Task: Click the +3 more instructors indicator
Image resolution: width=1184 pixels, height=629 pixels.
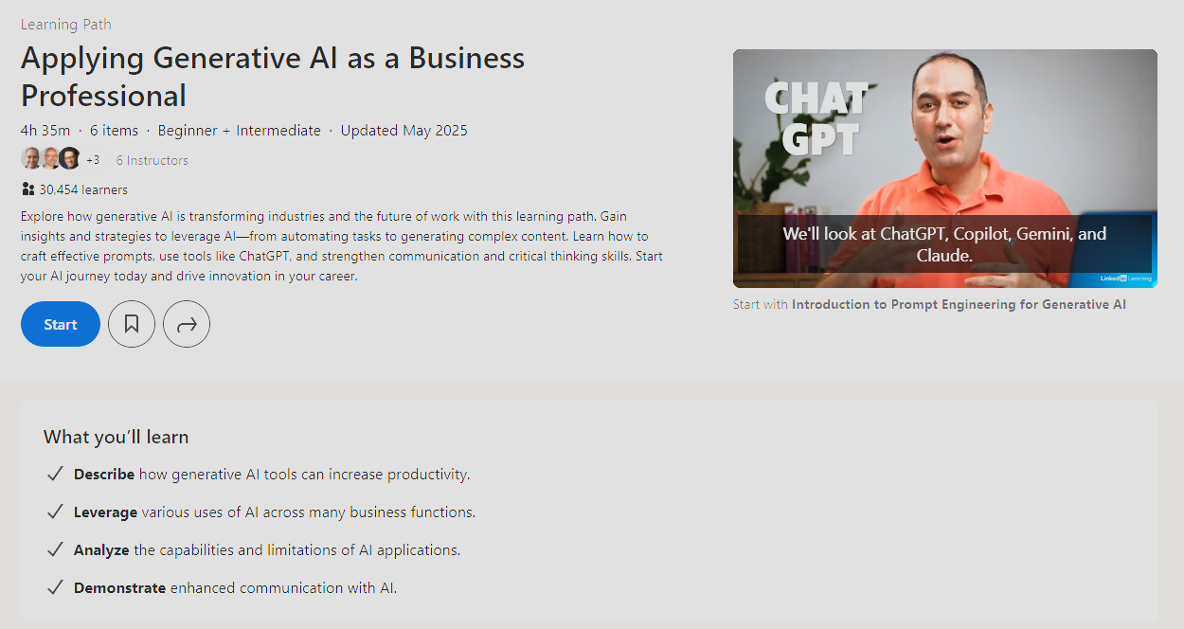Action: click(x=93, y=160)
